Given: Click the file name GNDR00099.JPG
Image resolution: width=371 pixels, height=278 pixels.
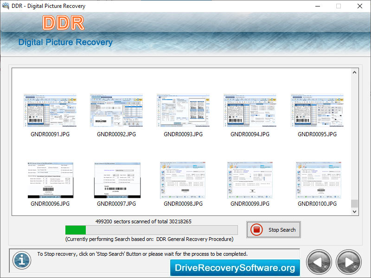Looking at the screenshot, I should tap(250, 204).
